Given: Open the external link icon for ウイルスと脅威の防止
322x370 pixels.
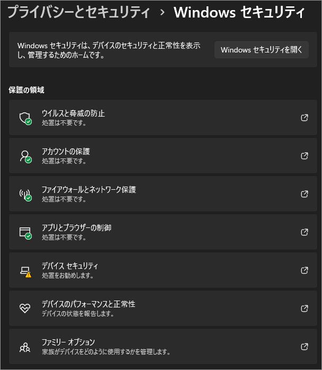Looking at the screenshot, I should [x=305, y=118].
